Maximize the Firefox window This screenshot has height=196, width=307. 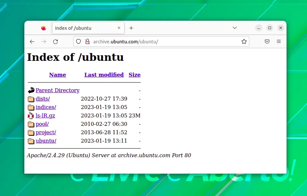(270, 28)
